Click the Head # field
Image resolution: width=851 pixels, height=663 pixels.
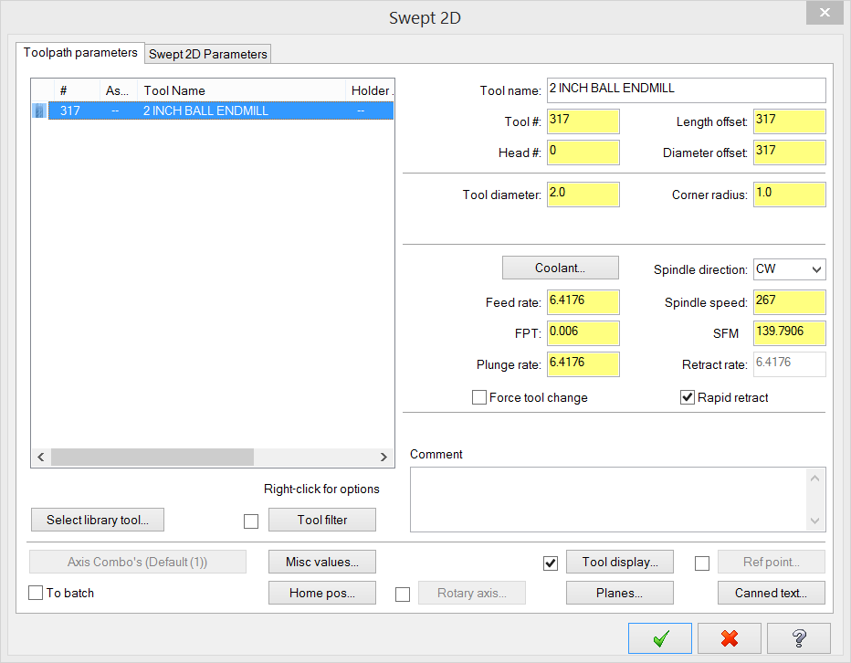[x=583, y=152]
